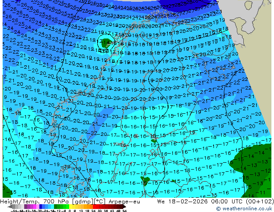Pick the bright red legend swatch at 24
Screen dimensions: 274x212
coord(94,206)
